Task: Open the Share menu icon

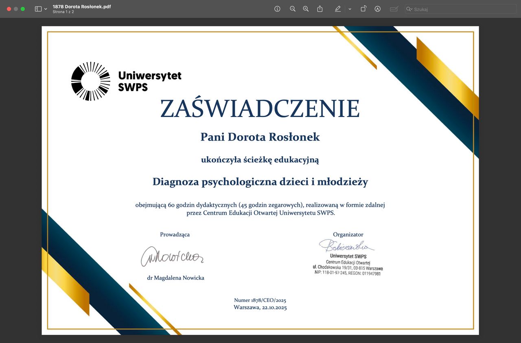Action: click(x=320, y=9)
